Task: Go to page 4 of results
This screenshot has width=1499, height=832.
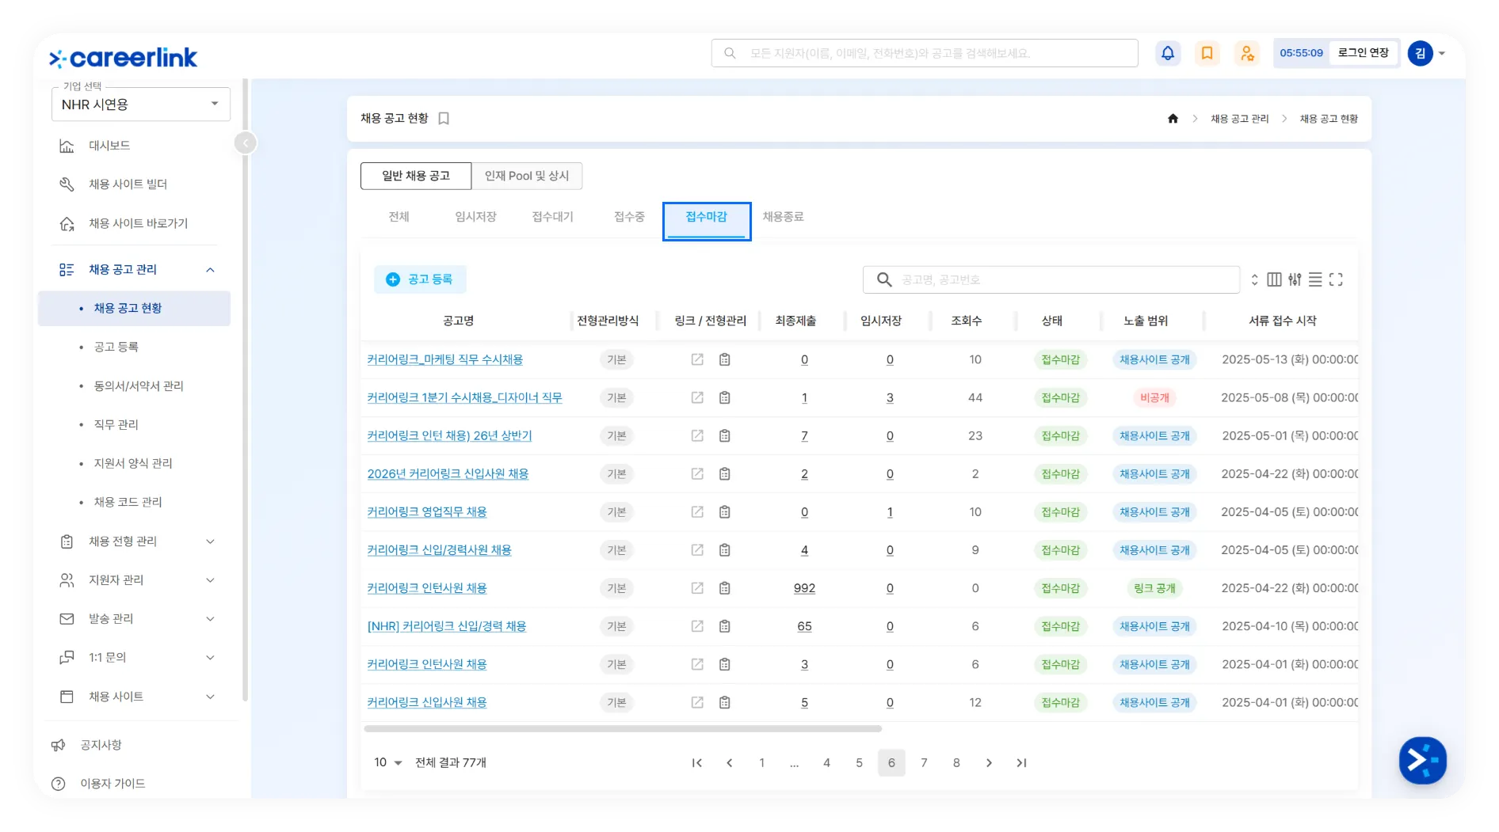Action: pos(826,763)
